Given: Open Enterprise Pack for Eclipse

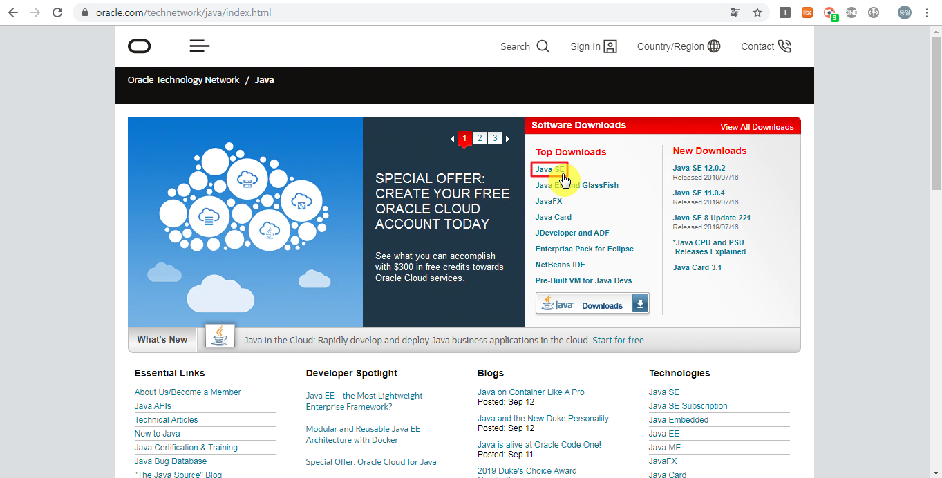Looking at the screenshot, I should [x=585, y=249].
